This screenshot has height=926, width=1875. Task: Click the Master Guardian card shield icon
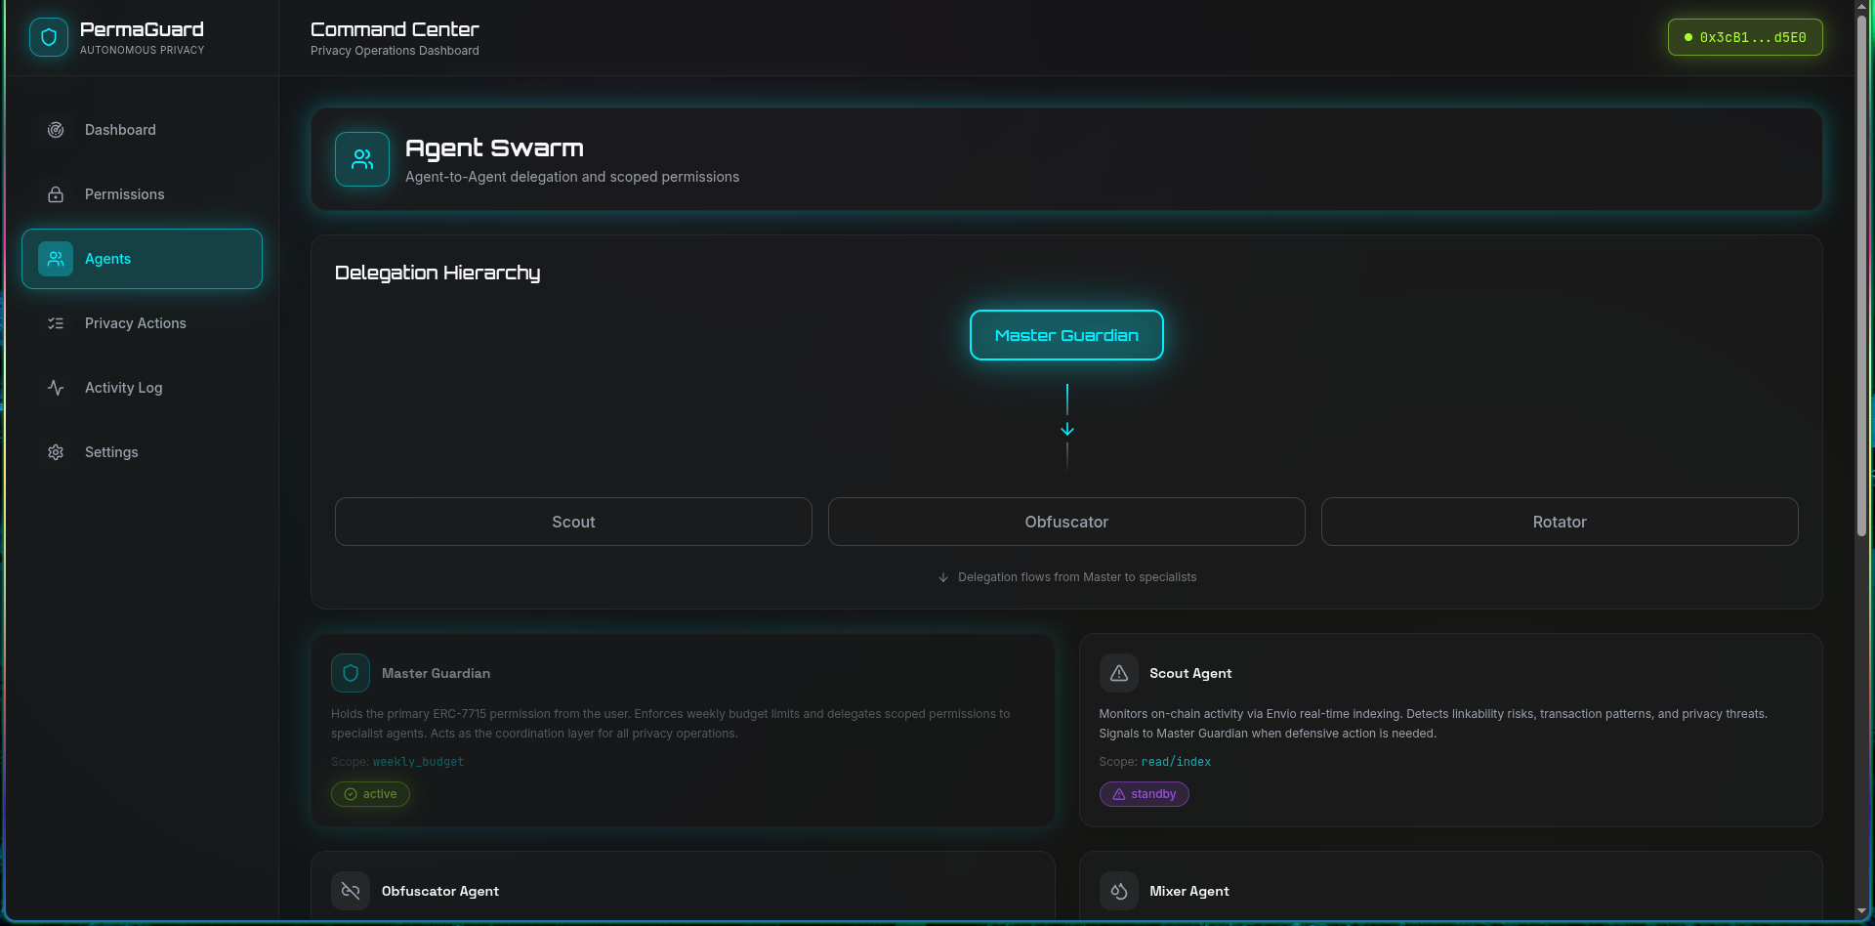pyautogui.click(x=351, y=673)
